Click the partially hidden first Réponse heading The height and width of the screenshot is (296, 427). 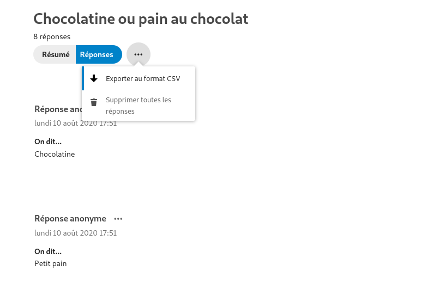pyautogui.click(x=58, y=109)
